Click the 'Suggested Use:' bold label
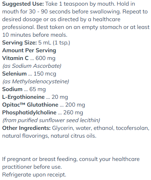Viewport: 151px width, 180px height. click(x=23, y=4)
